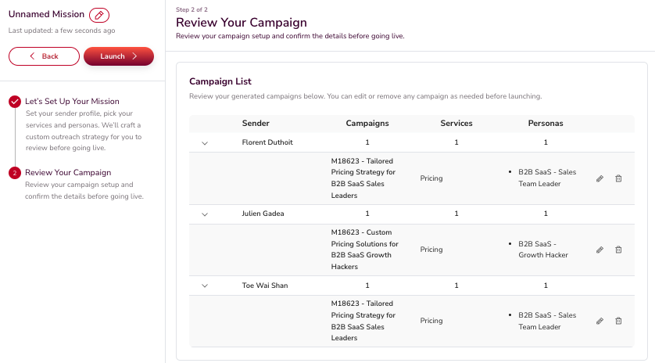Click the completed step checkmark icon
The image size is (655, 363).
coord(15,102)
